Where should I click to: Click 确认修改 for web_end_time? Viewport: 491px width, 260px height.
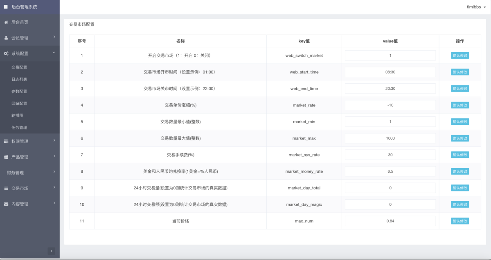click(460, 89)
